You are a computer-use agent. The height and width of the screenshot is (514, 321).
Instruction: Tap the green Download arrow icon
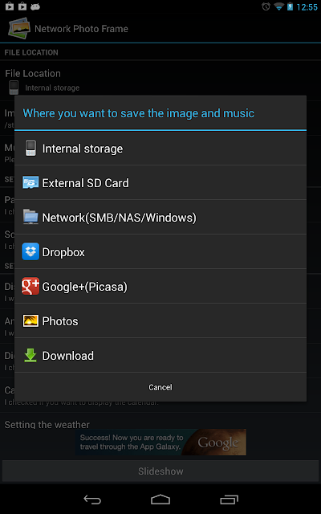(30, 355)
